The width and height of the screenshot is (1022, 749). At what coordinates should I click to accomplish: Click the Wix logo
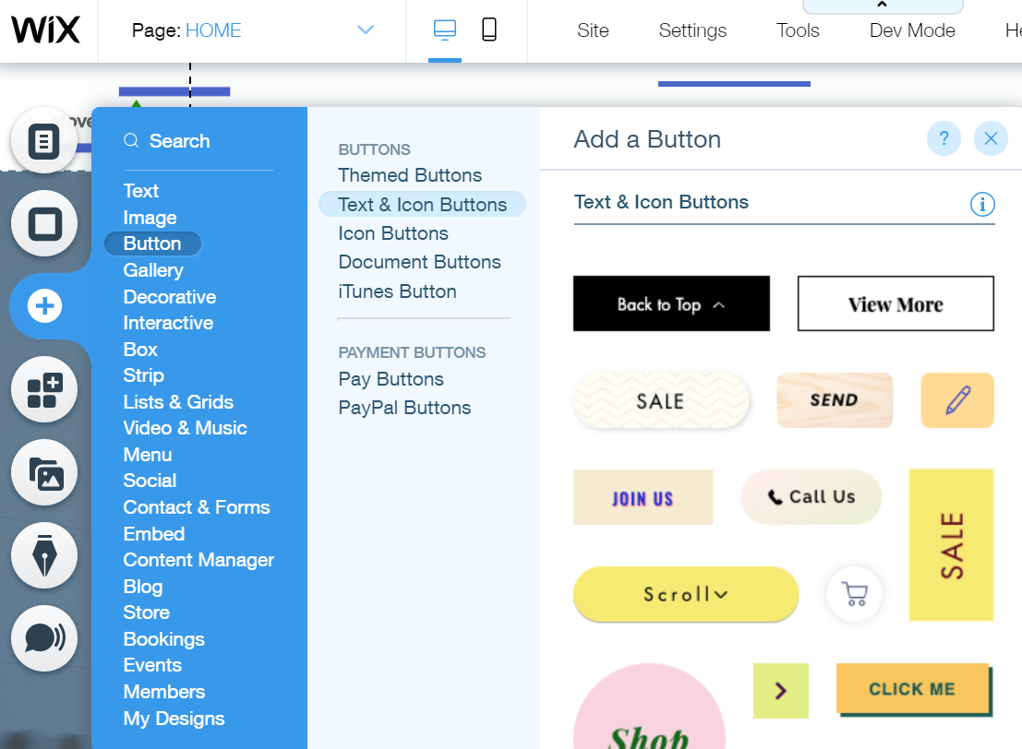(x=45, y=30)
